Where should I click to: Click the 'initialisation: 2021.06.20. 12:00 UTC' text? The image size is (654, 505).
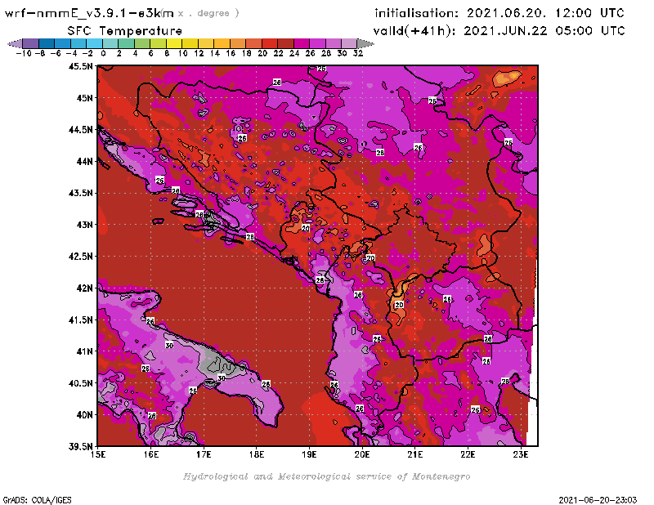[x=499, y=13]
